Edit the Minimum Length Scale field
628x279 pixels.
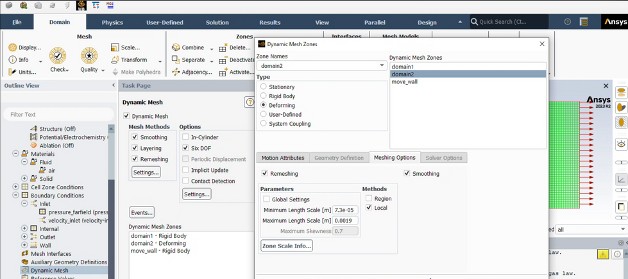coord(345,210)
